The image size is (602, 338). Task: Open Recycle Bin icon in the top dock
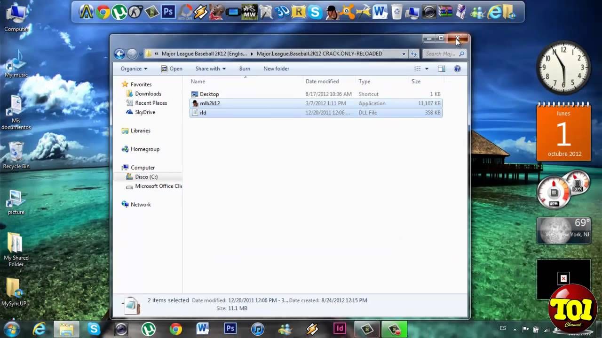[396, 12]
